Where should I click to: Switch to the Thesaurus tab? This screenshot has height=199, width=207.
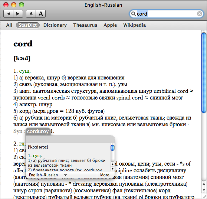tap(85, 25)
